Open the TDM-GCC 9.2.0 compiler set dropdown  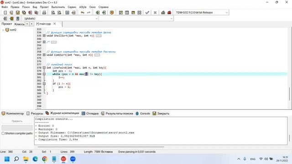tap(226, 12)
